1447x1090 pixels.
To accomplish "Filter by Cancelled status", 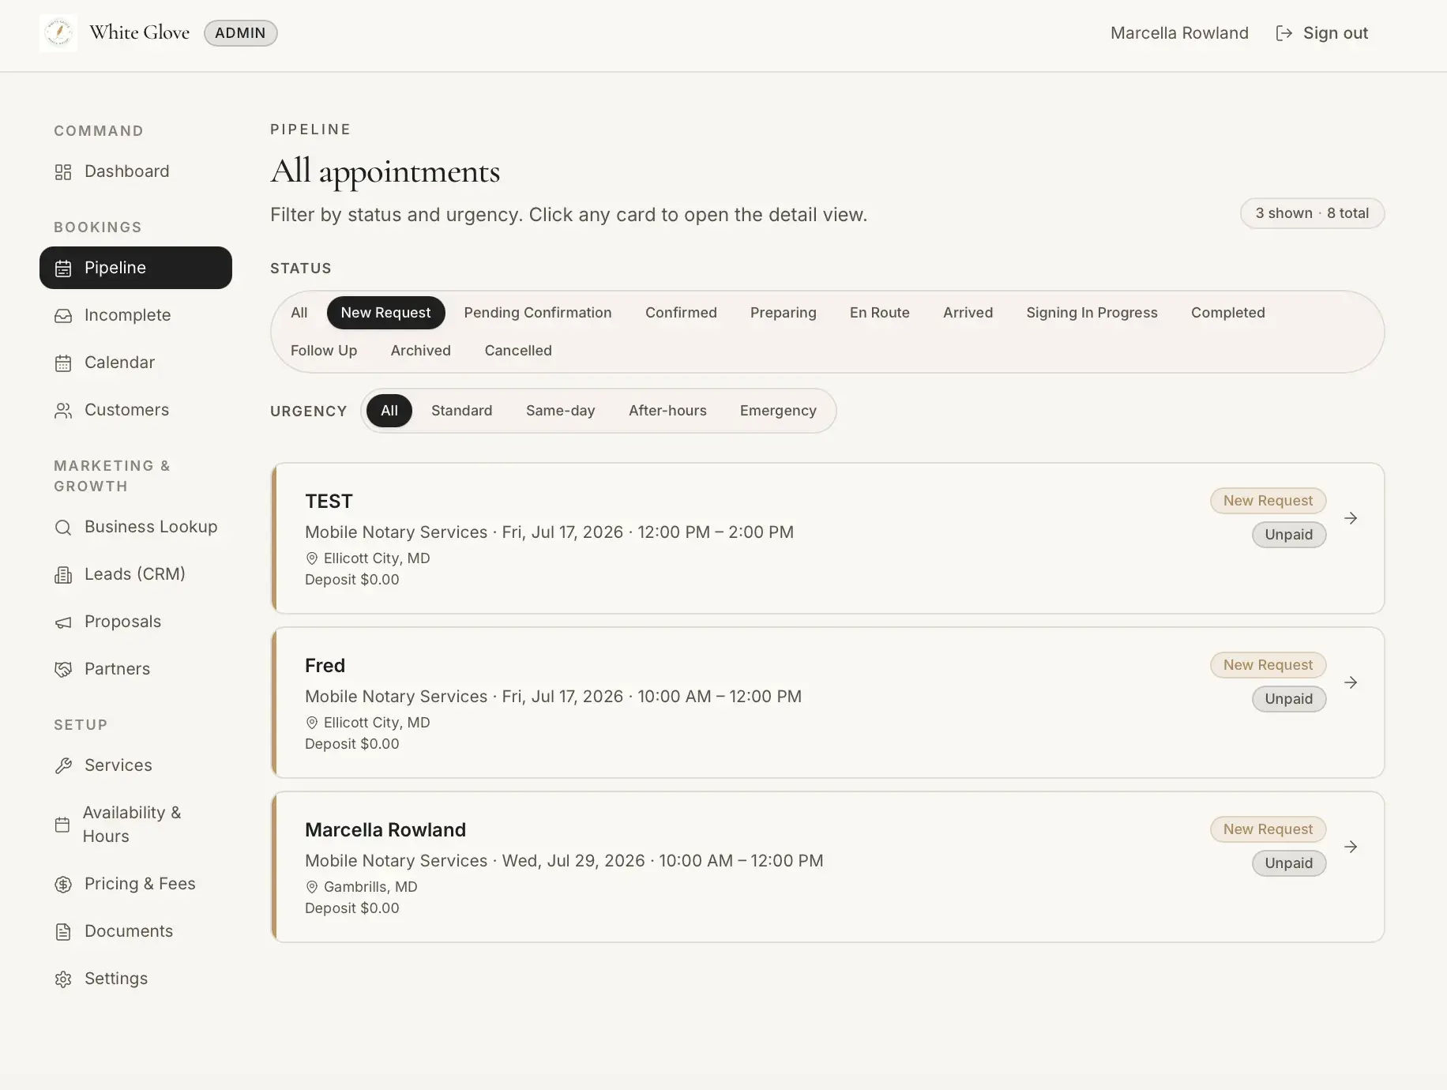I will (x=518, y=351).
